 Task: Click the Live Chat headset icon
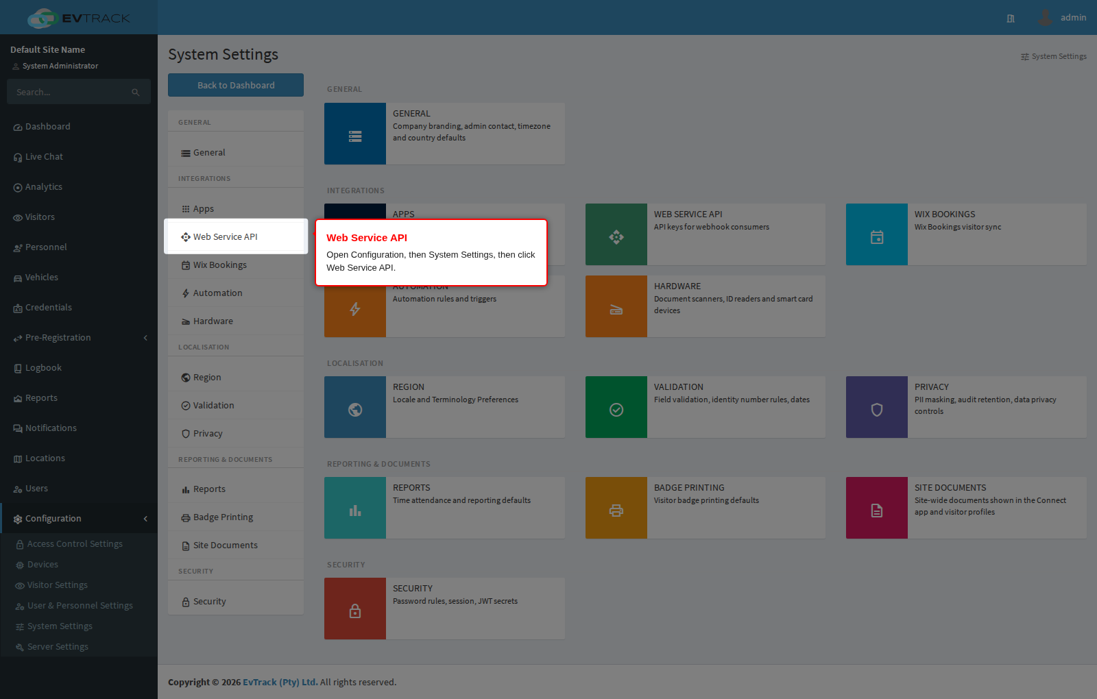click(18, 158)
